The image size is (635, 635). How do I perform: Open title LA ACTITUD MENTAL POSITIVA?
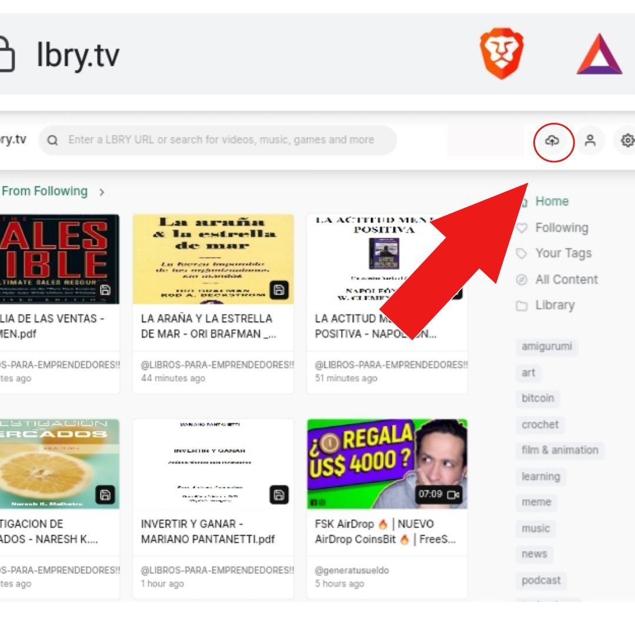coord(375,326)
